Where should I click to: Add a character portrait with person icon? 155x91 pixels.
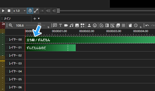pyautogui.click(x=89, y=25)
